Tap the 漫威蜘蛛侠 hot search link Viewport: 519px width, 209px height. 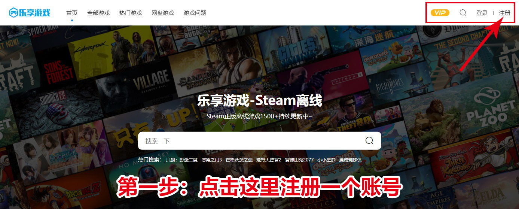[x=351, y=160]
